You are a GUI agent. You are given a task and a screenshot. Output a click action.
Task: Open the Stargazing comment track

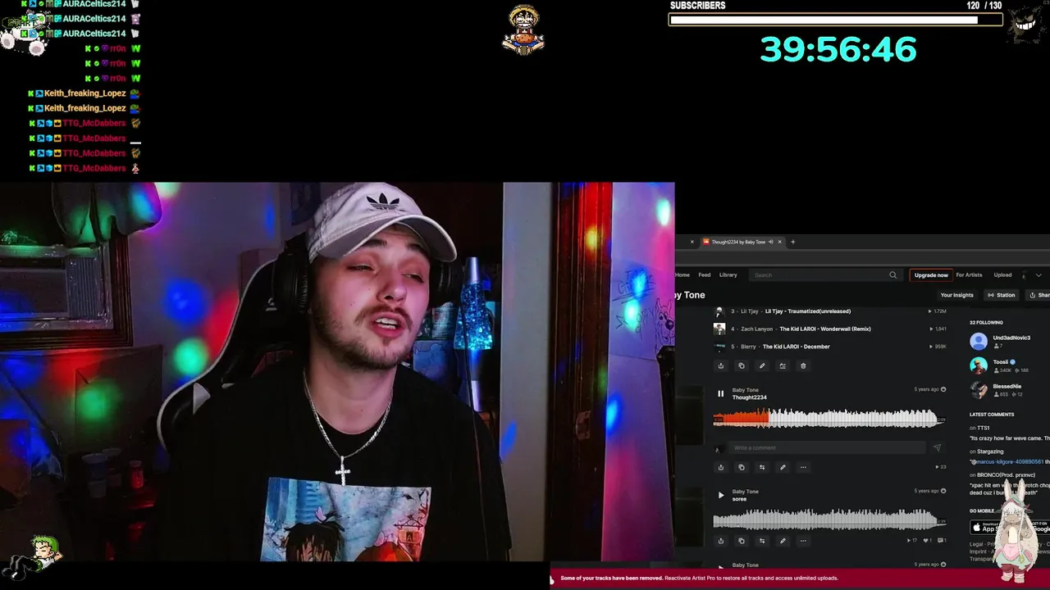click(990, 452)
